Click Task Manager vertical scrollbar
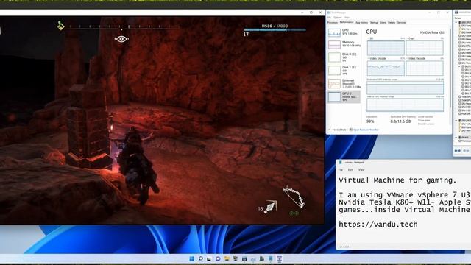 click(450, 68)
